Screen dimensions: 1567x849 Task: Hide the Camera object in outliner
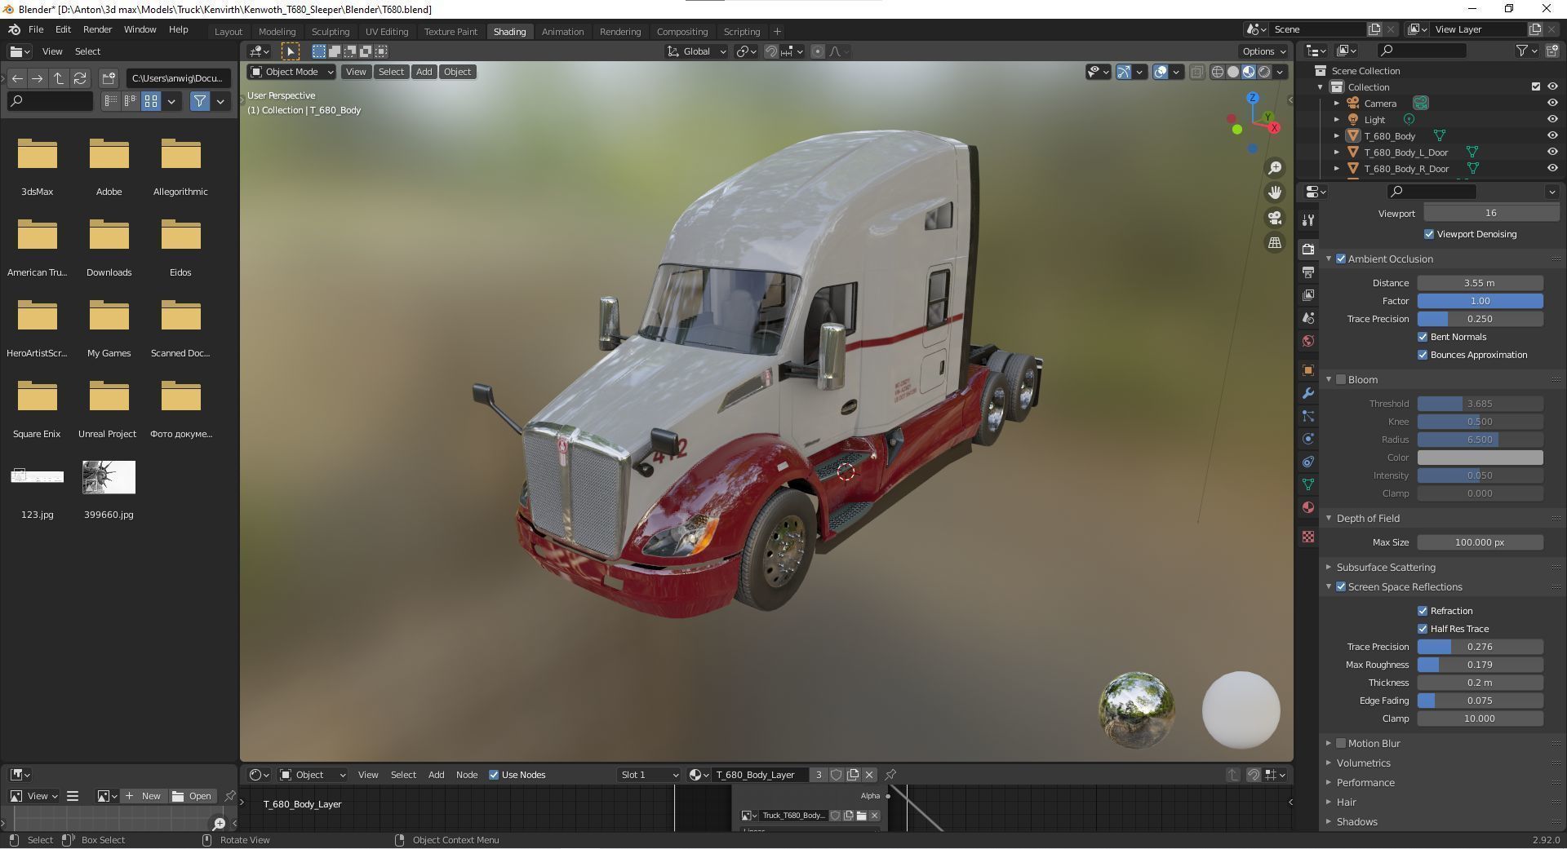click(1552, 103)
